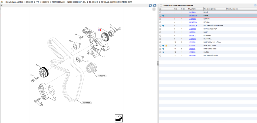Add part 16676635 using its plus icon
Image resolution: width=257 pixels, height=123 pixels.
(x=160, y=32)
